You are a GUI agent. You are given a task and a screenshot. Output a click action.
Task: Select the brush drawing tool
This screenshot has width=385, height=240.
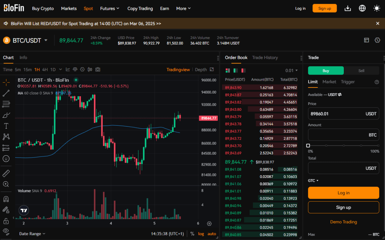click(x=6, y=115)
